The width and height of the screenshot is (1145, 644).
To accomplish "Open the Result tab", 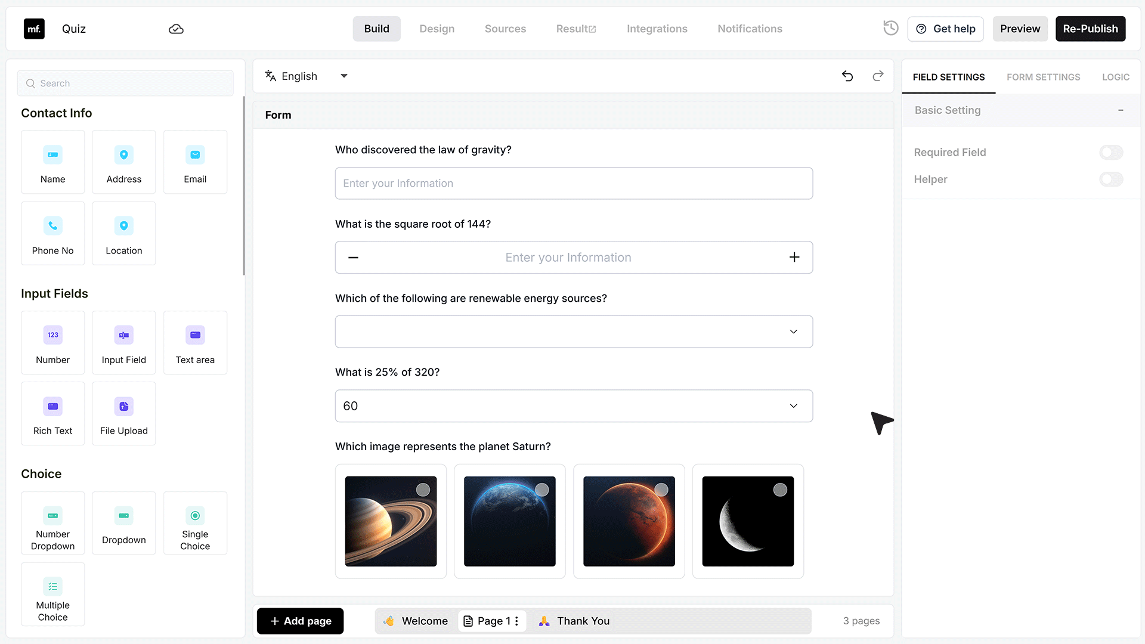I will click(x=575, y=29).
